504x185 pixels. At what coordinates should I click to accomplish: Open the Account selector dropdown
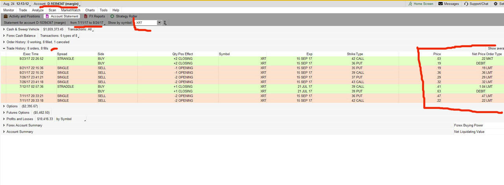coord(56,4)
